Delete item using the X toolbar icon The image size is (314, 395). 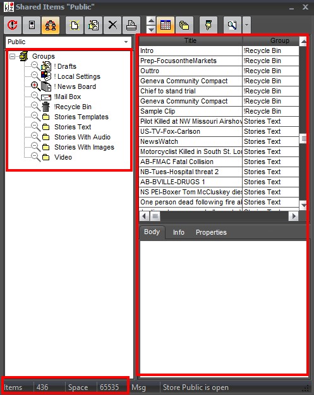[112, 25]
